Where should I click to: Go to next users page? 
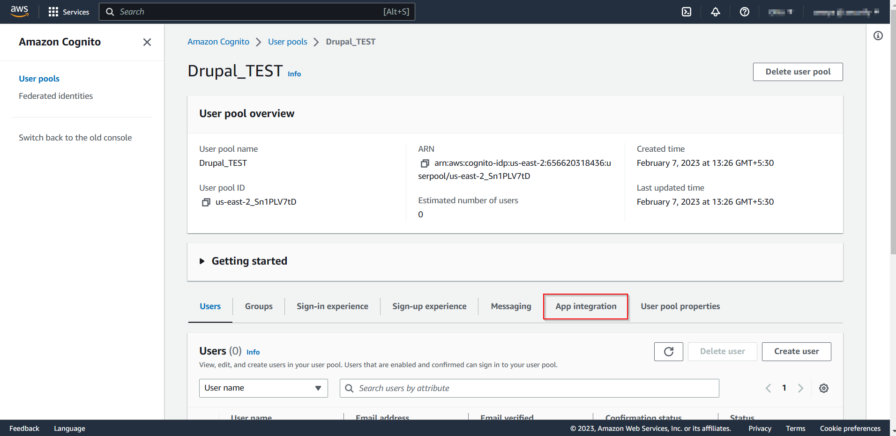click(x=800, y=388)
